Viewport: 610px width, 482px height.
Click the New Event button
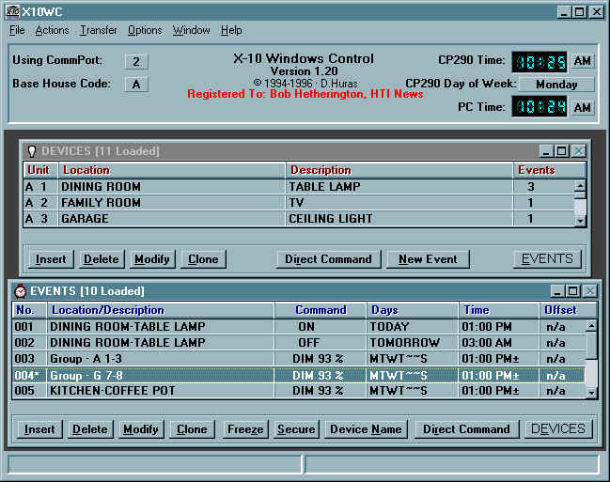click(428, 259)
